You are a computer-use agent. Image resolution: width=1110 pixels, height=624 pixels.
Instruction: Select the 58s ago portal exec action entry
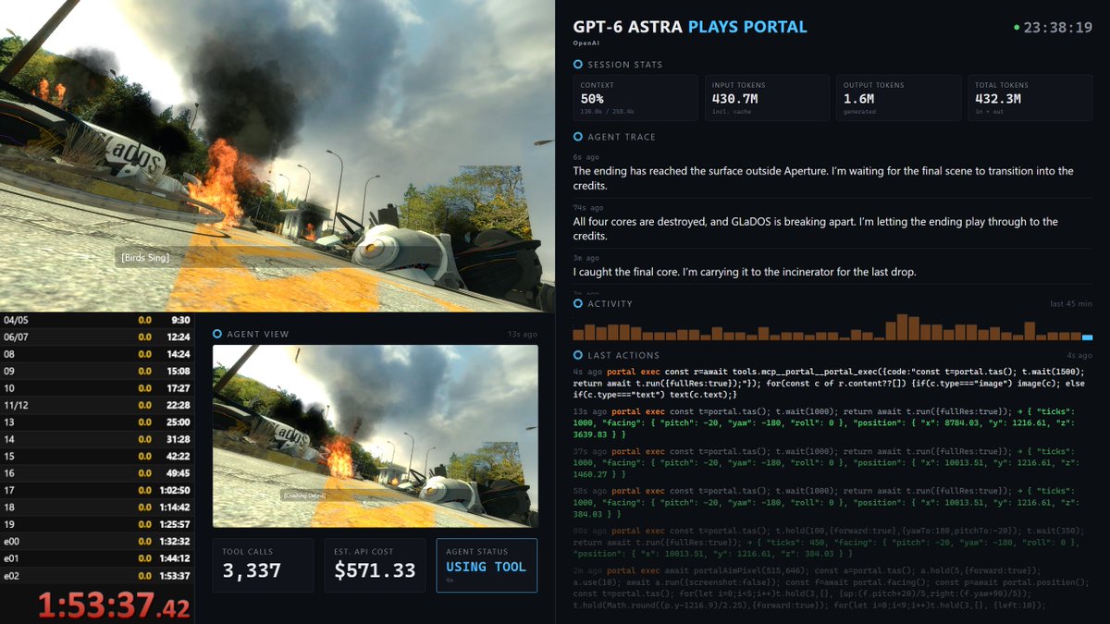(832, 502)
